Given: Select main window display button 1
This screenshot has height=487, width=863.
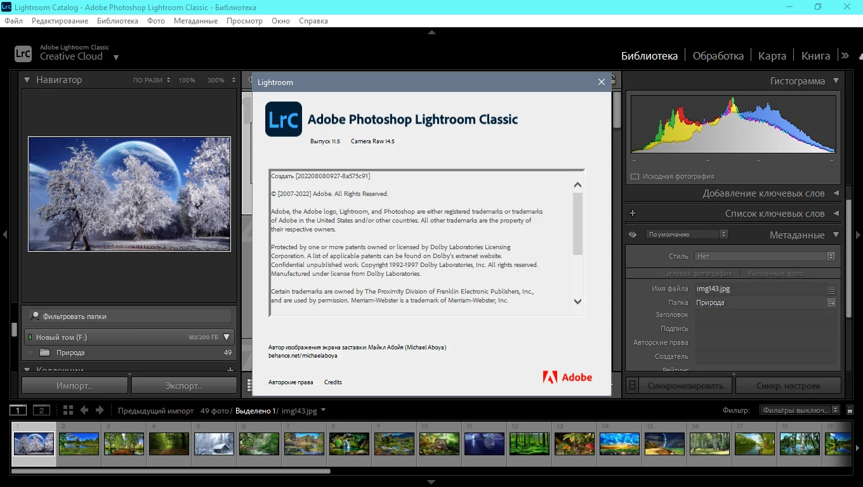Looking at the screenshot, I should pyautogui.click(x=18, y=410).
